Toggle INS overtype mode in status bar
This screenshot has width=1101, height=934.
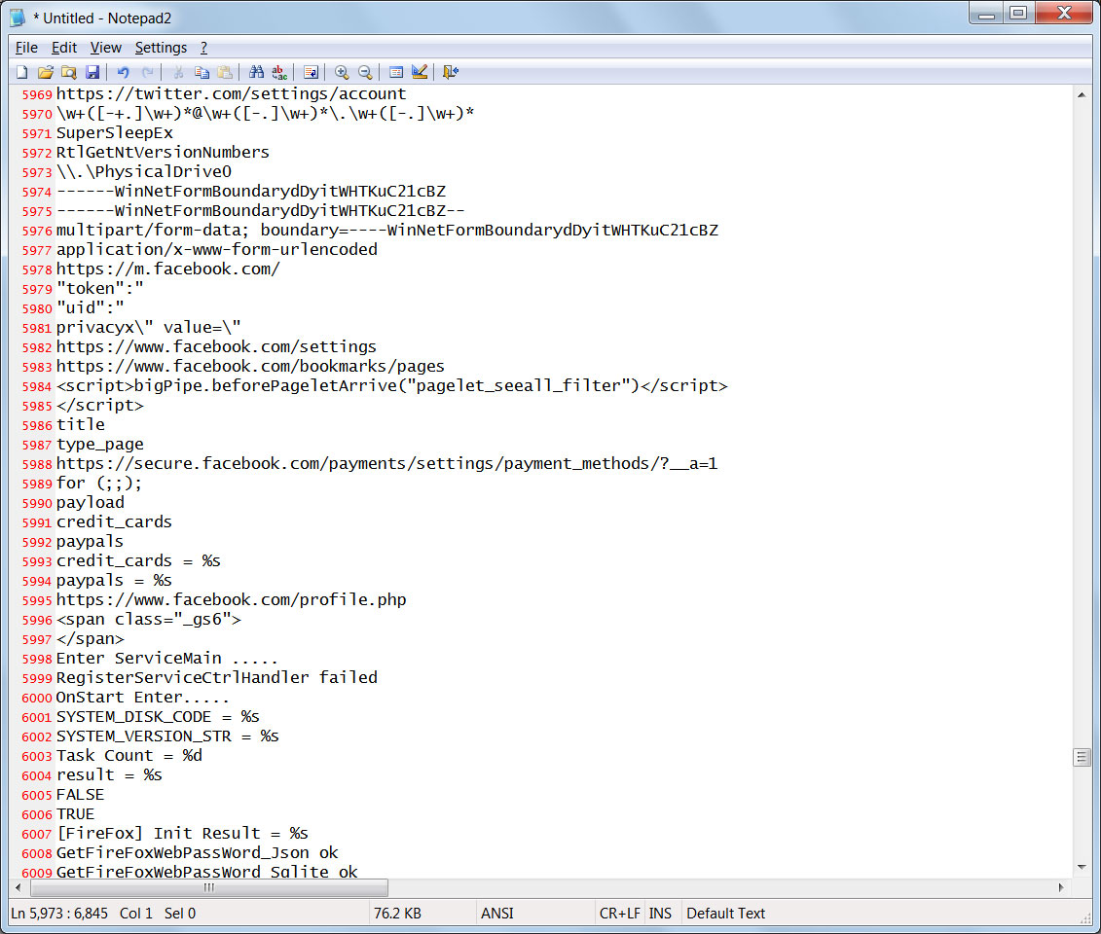point(660,913)
